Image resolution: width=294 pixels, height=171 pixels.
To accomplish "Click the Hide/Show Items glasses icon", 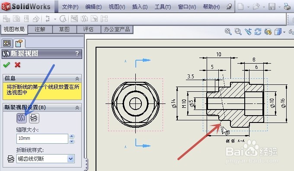I will 291,32.
